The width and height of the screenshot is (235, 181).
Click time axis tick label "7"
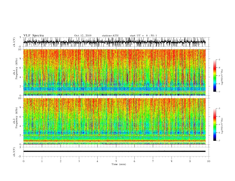point(153,161)
